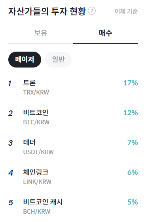The image size is (150, 222).
Task: Click the BTC/KRW ticker label
Action: click(x=36, y=122)
